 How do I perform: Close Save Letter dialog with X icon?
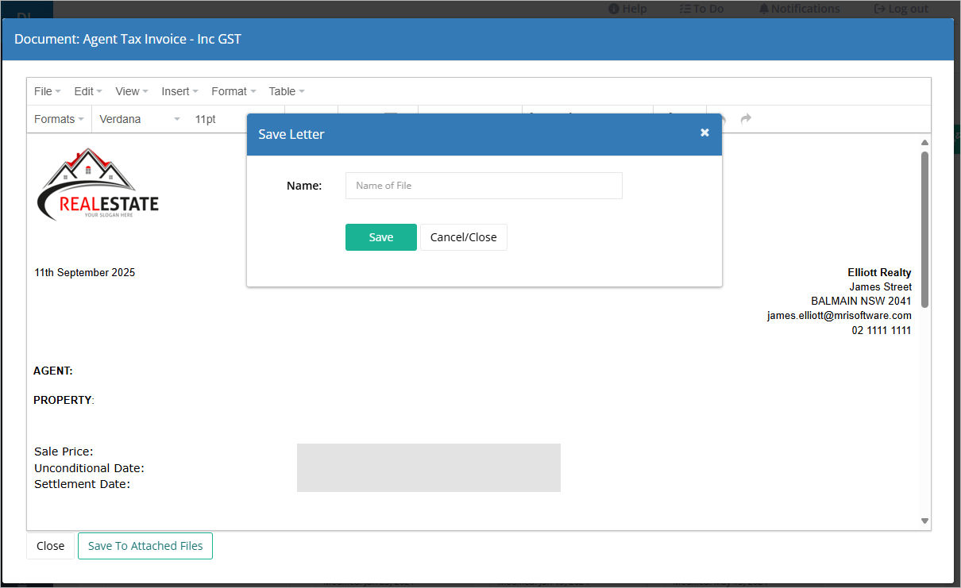point(704,133)
